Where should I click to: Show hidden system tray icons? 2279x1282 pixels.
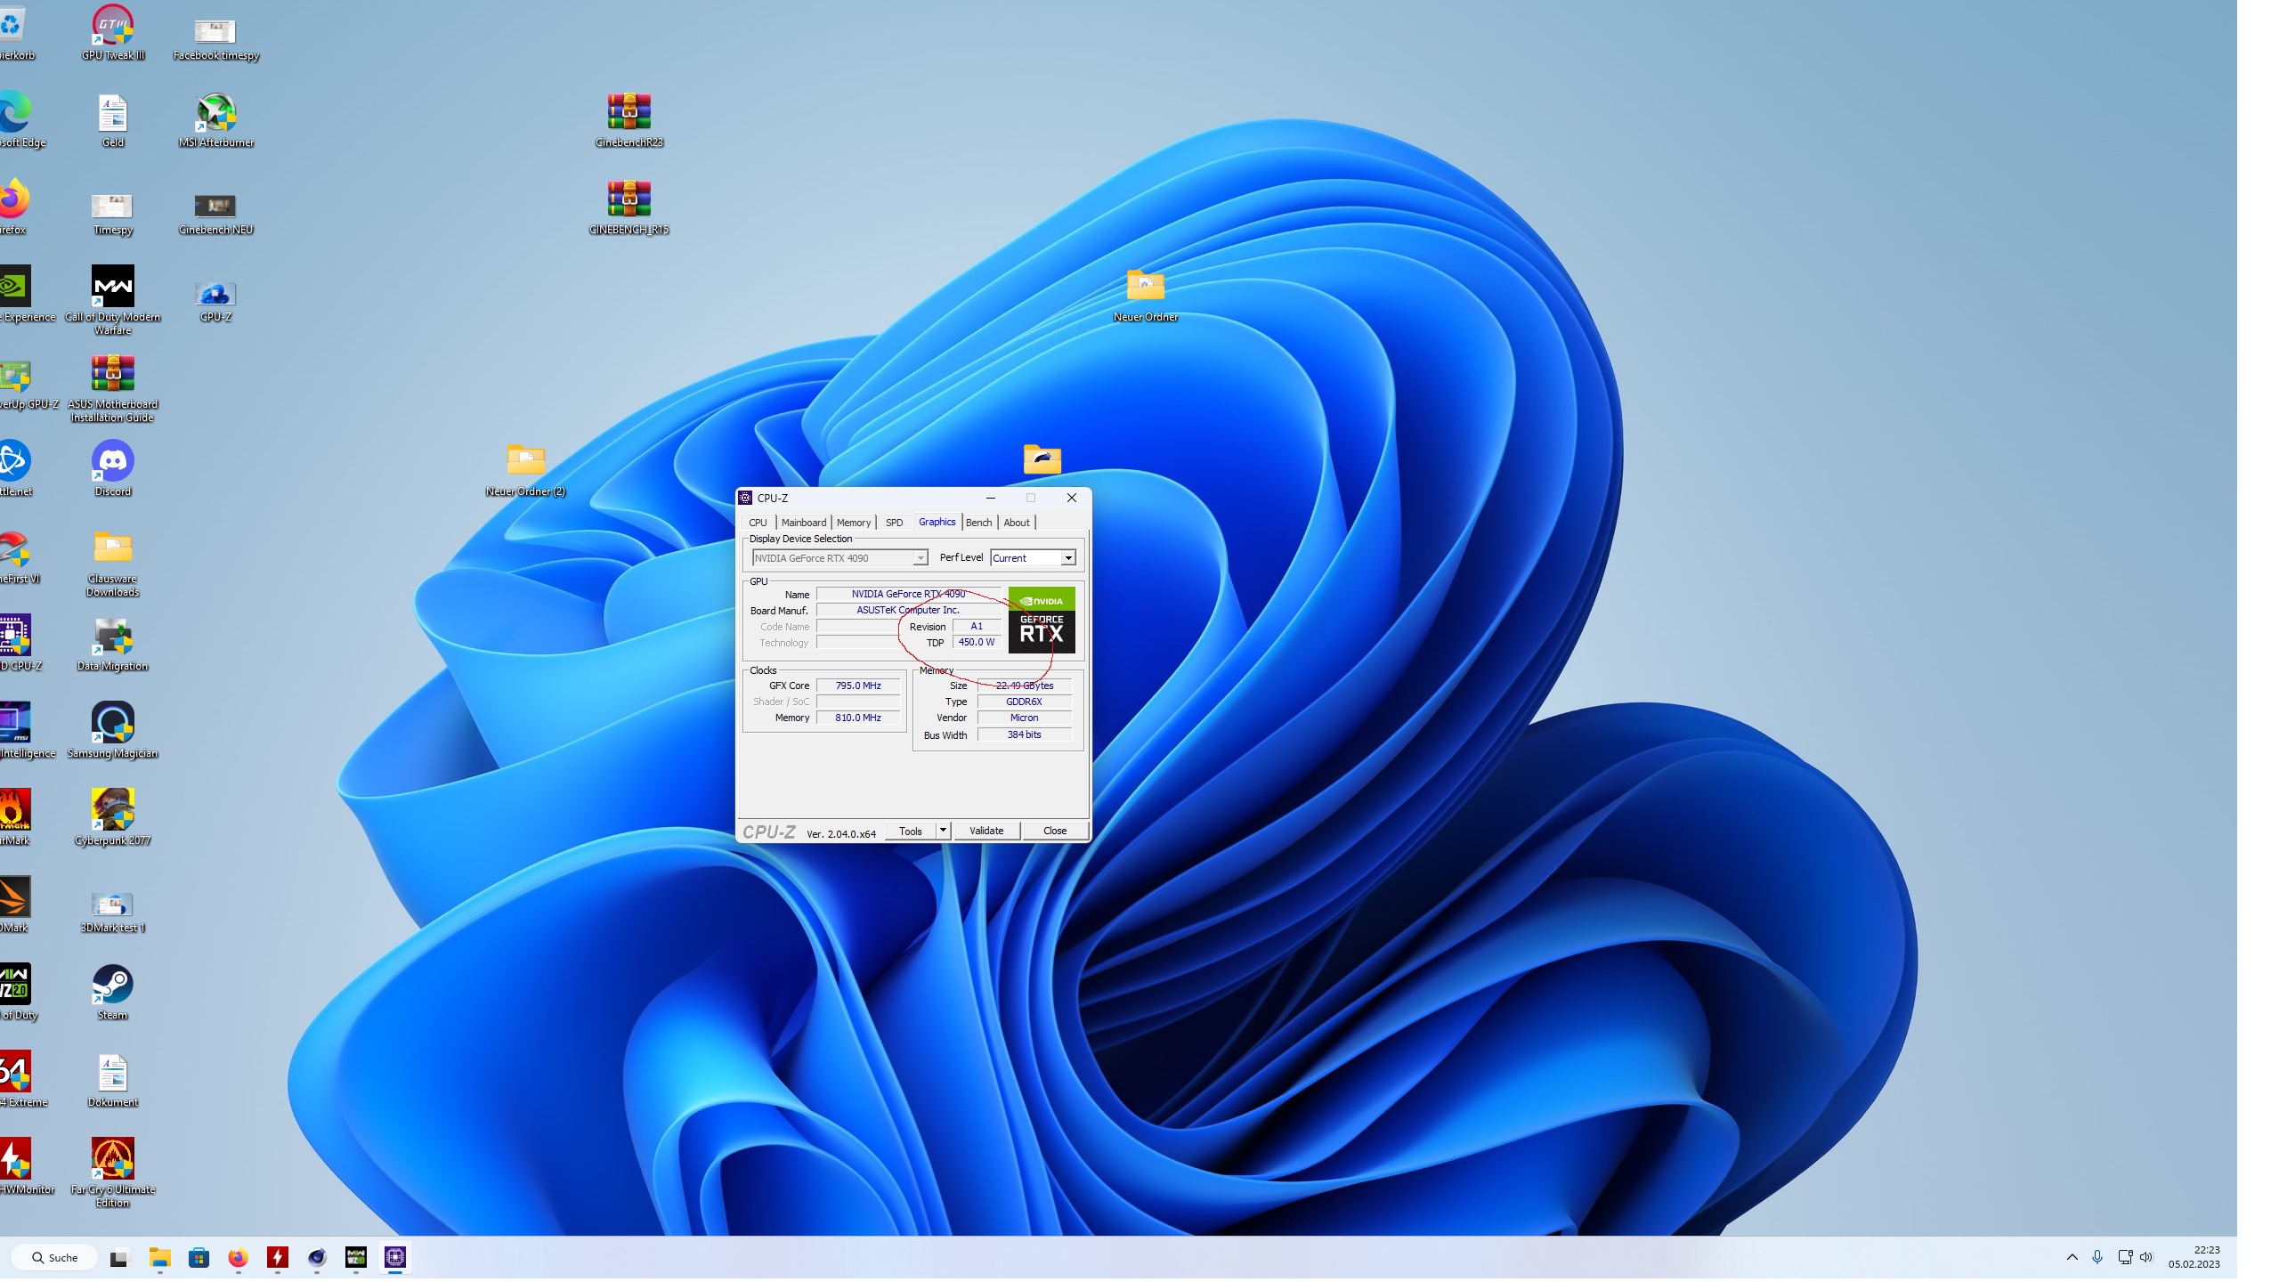2072,1257
